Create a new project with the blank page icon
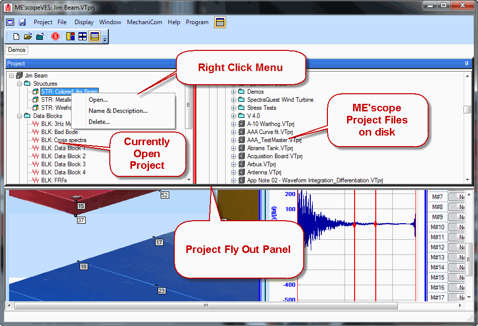Screen dimensions: 478x326 pyautogui.click(x=17, y=37)
